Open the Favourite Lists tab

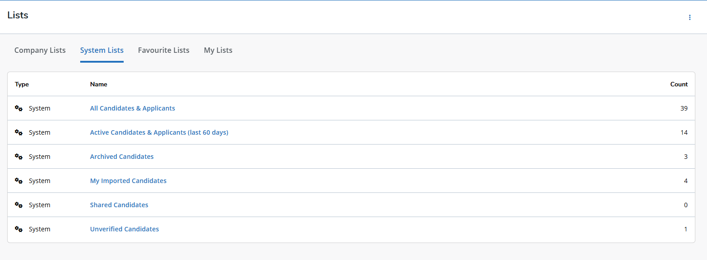164,50
